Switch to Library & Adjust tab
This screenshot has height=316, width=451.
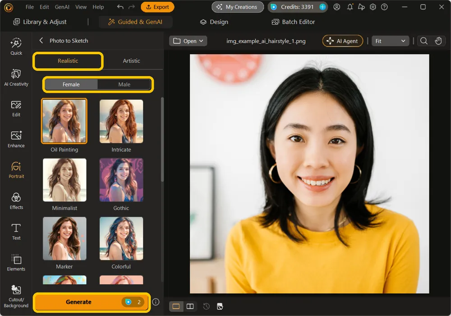pos(40,22)
